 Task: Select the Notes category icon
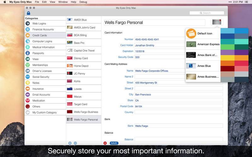coord(28,83)
